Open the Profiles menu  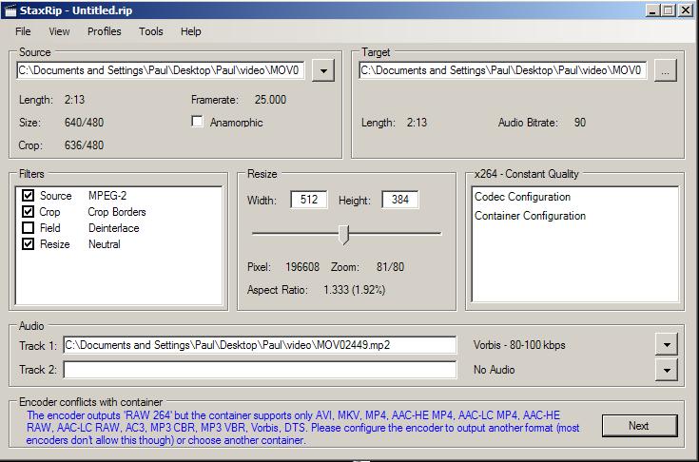[105, 31]
